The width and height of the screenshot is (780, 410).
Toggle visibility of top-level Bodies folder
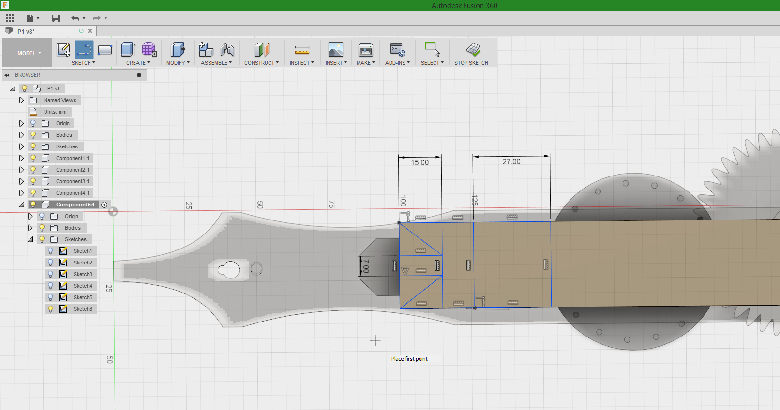pyautogui.click(x=33, y=135)
